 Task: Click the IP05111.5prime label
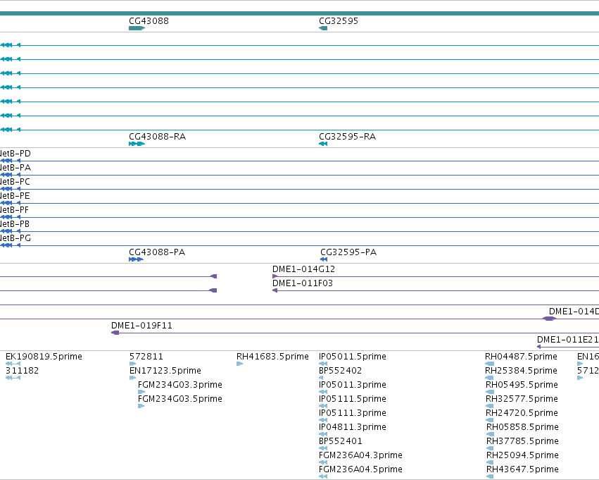352,399
